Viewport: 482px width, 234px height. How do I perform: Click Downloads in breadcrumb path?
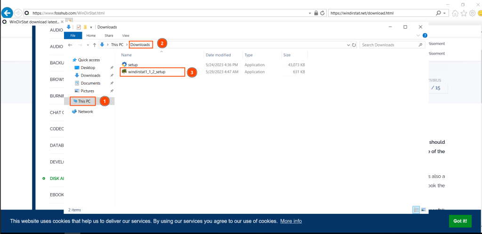tap(140, 45)
